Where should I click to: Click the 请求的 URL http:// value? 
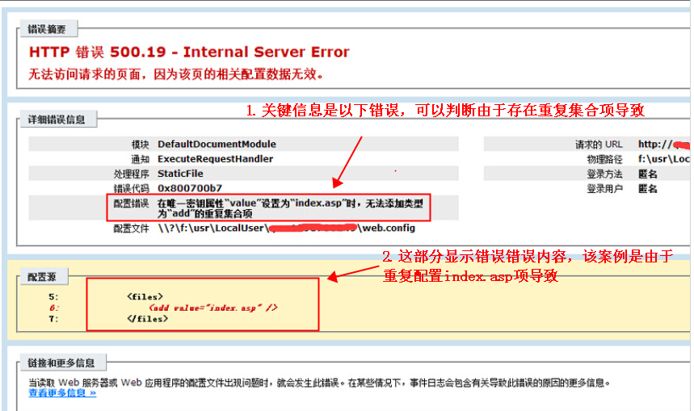(x=655, y=145)
